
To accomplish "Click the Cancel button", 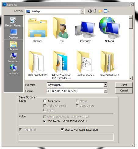I will [124, 91].
